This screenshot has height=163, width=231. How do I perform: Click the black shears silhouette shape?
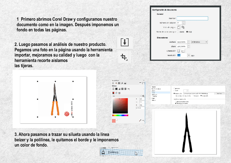click(x=187, y=133)
